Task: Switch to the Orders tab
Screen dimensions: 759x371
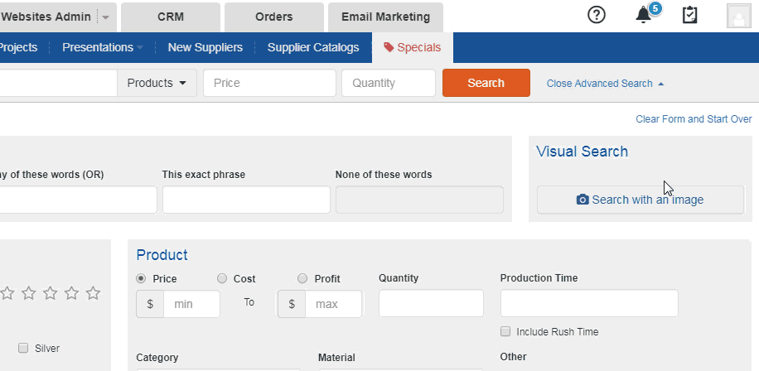Action: pyautogui.click(x=274, y=17)
